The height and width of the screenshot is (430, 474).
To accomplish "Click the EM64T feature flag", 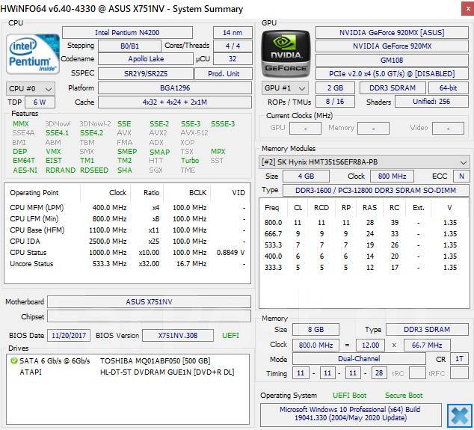I will 24,161.
